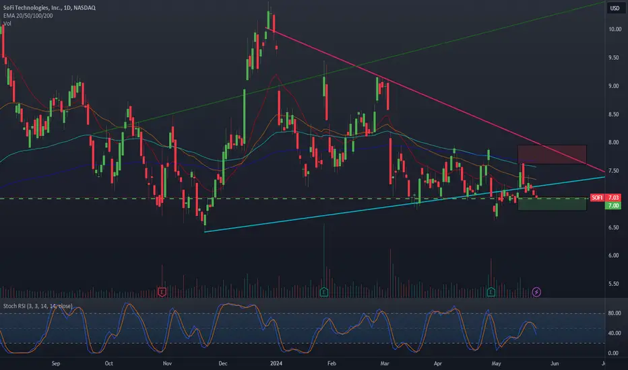Click the Sep label on time axis
This screenshot has width=628, height=370.
point(56,363)
